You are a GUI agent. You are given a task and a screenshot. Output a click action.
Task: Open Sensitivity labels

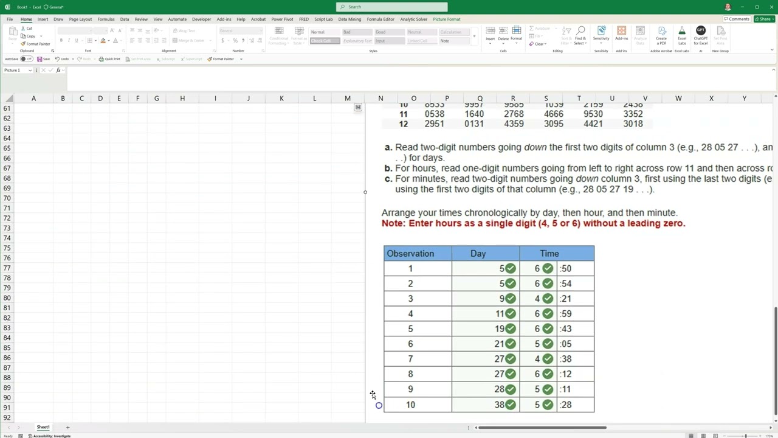pos(601,35)
